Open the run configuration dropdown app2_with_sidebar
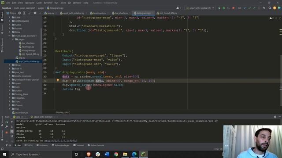The height and width of the screenshot is (158, 282). [x=200, y=8]
